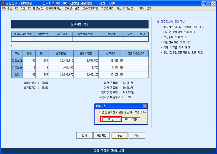Close the Edi송신 dialog with X

point(145,106)
